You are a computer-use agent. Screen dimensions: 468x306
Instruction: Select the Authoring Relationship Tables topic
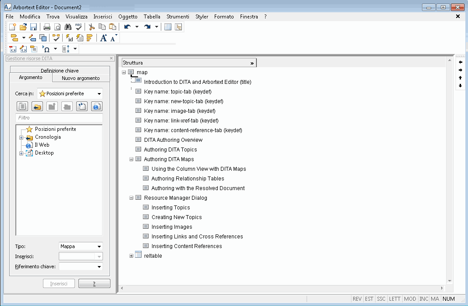[188, 179]
